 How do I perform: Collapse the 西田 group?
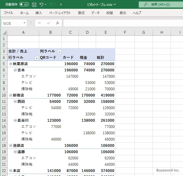(x=15, y=102)
